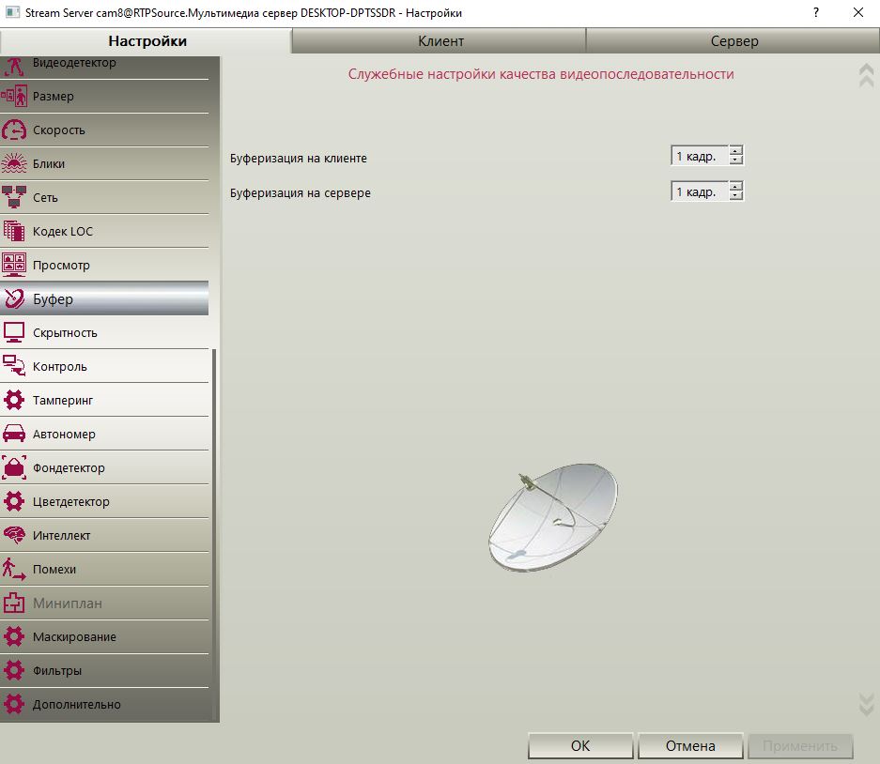Screen dimensions: 880x764
Task: Click the red settings heading text
Action: click(x=540, y=74)
